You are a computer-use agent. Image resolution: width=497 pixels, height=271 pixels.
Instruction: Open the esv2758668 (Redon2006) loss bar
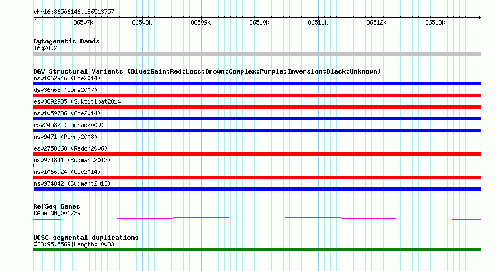257,154
